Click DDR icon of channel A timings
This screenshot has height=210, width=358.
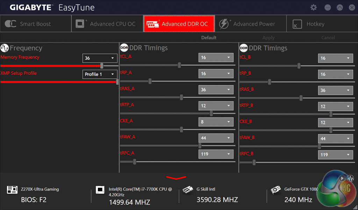pos(124,48)
